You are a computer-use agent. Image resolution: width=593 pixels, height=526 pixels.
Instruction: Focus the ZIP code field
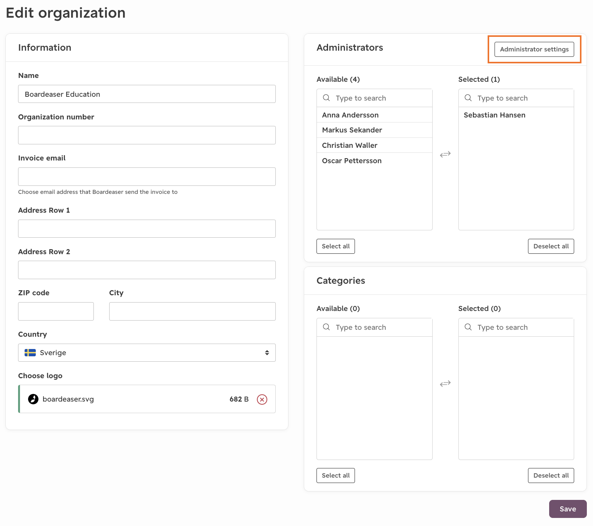point(56,311)
